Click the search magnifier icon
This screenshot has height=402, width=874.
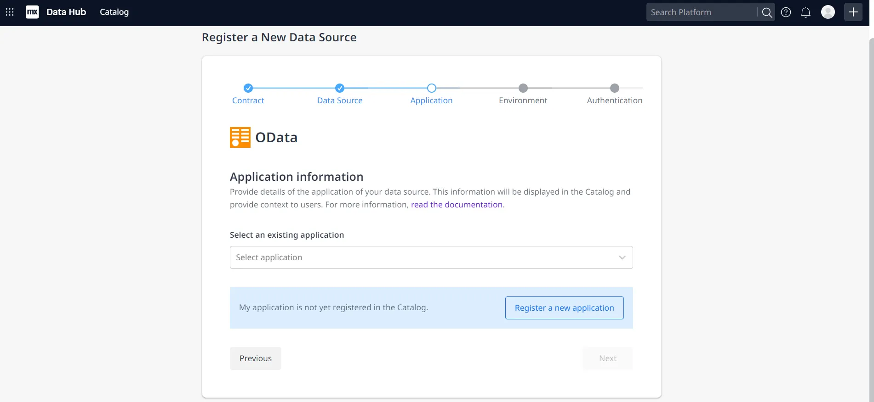click(766, 12)
